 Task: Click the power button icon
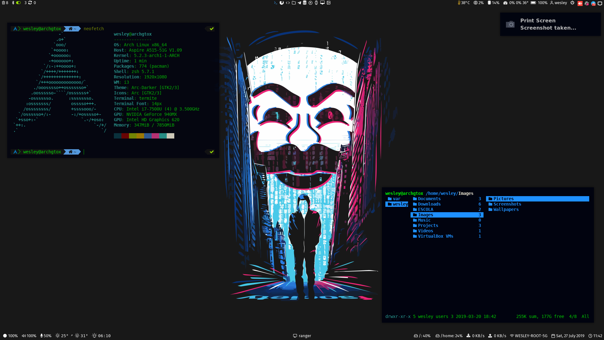pyautogui.click(x=572, y=3)
